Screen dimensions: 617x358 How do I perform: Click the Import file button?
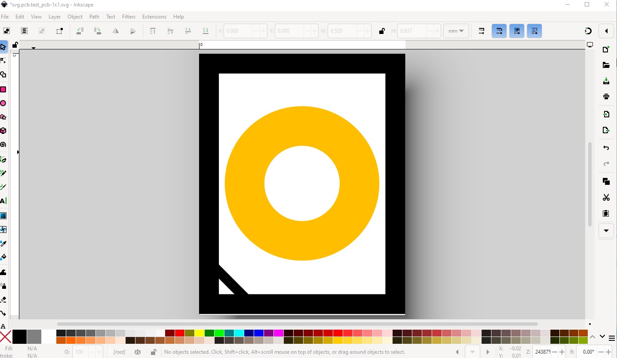(606, 114)
